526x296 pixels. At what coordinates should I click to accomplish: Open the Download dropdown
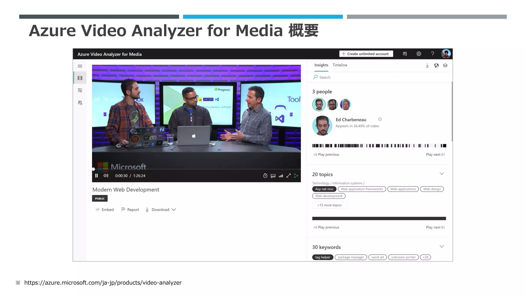coord(161,210)
